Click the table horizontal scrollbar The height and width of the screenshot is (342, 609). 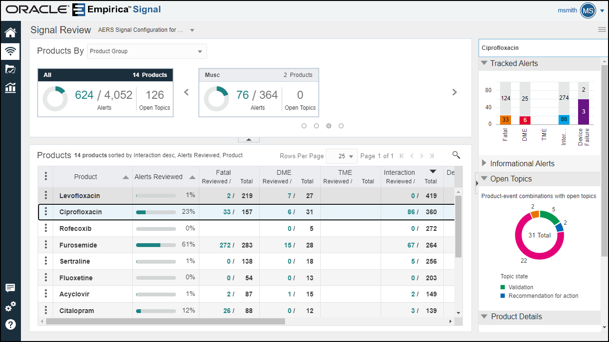[x=166, y=322]
